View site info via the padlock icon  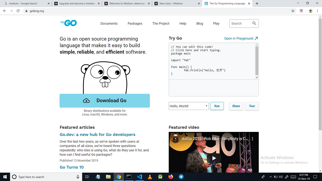coord(26,11)
